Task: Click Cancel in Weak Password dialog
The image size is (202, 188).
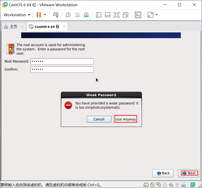Action: click(x=99, y=119)
